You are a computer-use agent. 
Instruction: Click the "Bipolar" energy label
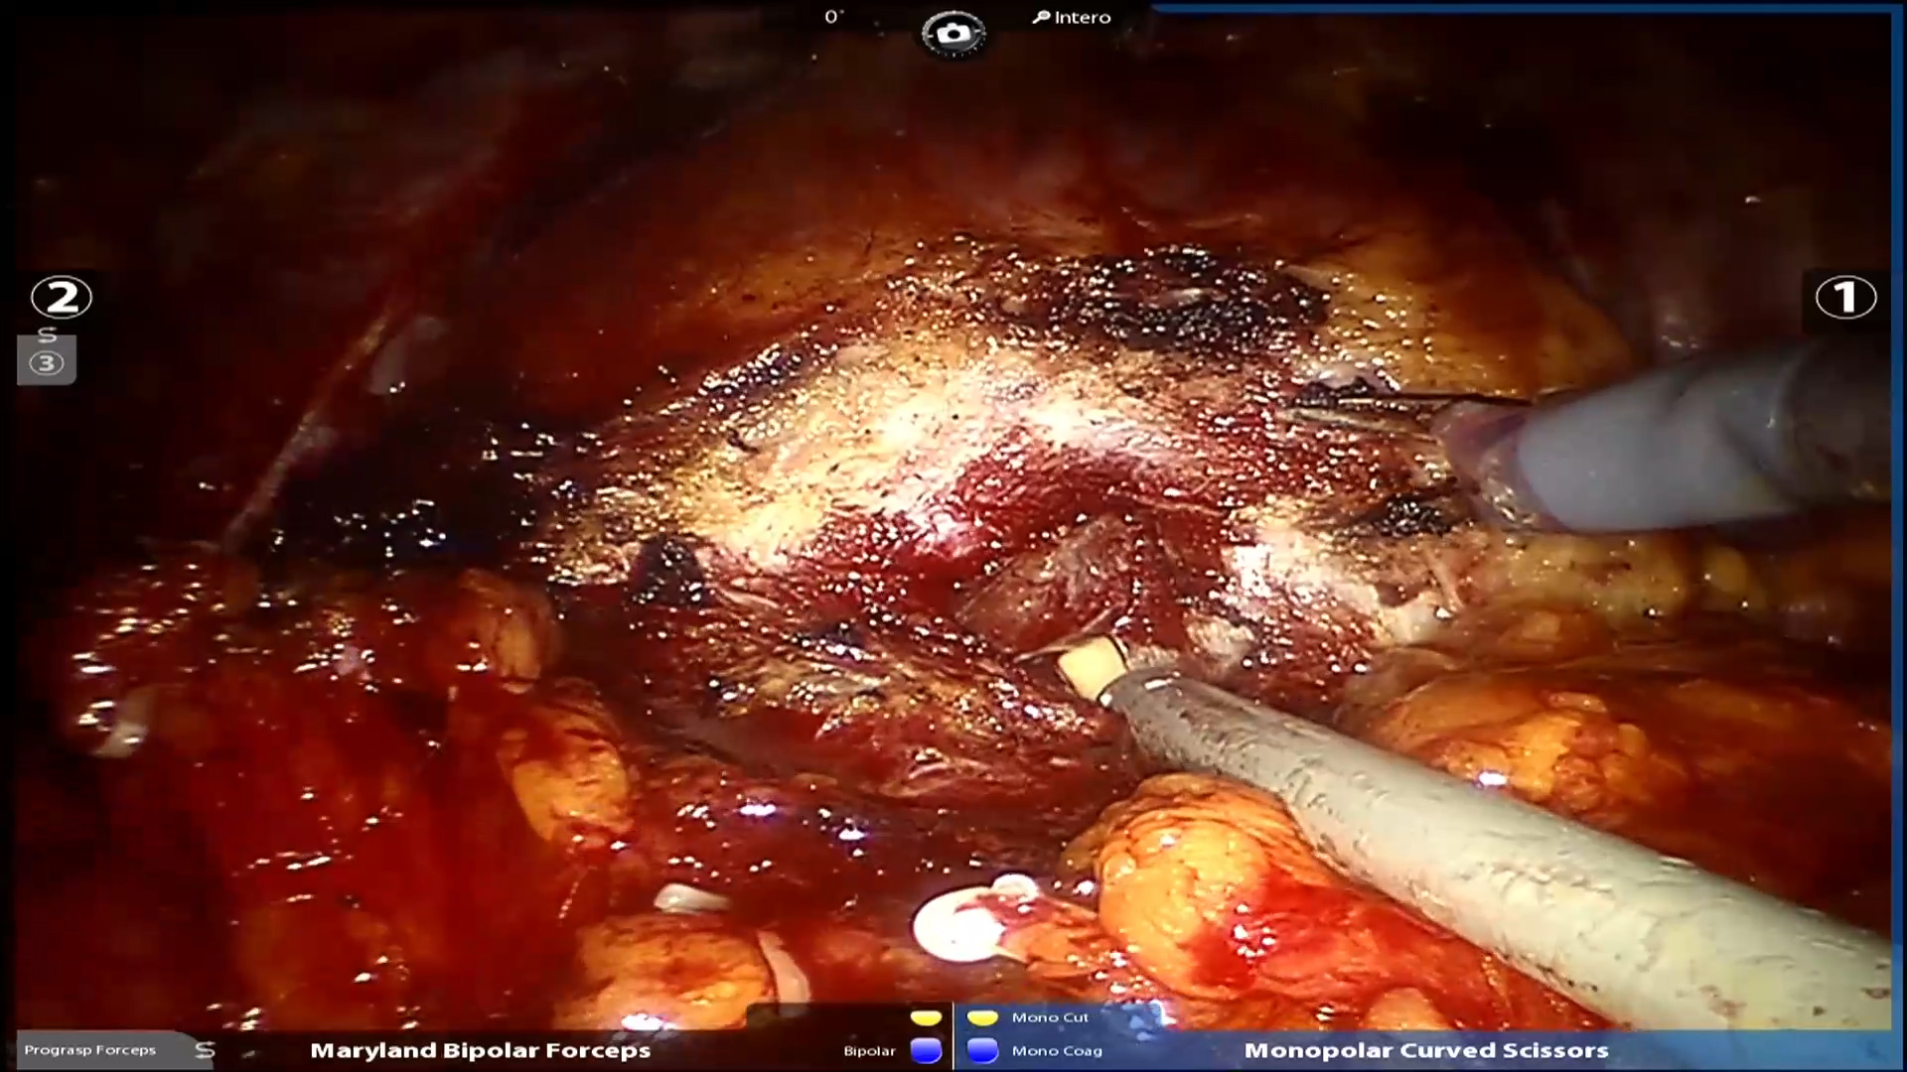tap(869, 1051)
